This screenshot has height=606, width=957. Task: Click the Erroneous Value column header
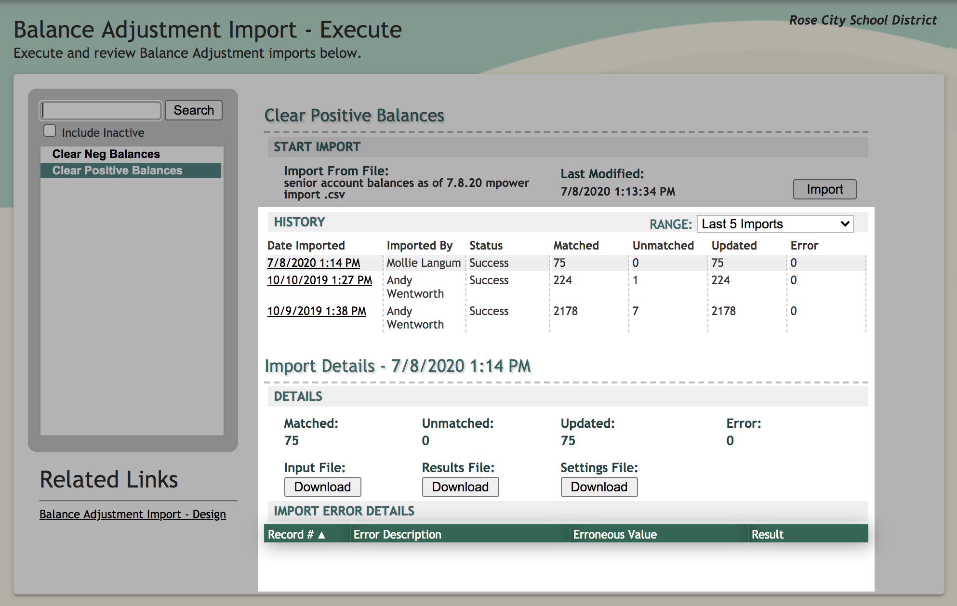[x=615, y=535]
